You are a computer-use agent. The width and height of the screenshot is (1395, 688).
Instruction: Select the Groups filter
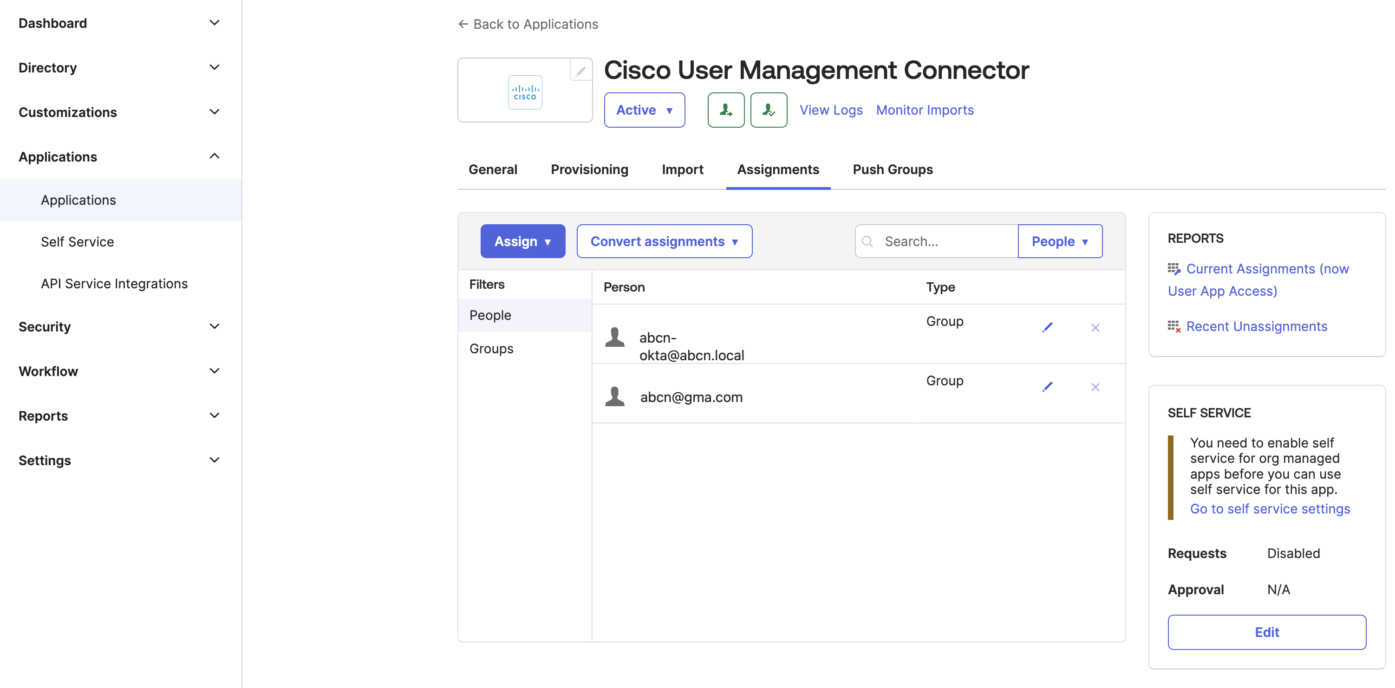(525, 349)
